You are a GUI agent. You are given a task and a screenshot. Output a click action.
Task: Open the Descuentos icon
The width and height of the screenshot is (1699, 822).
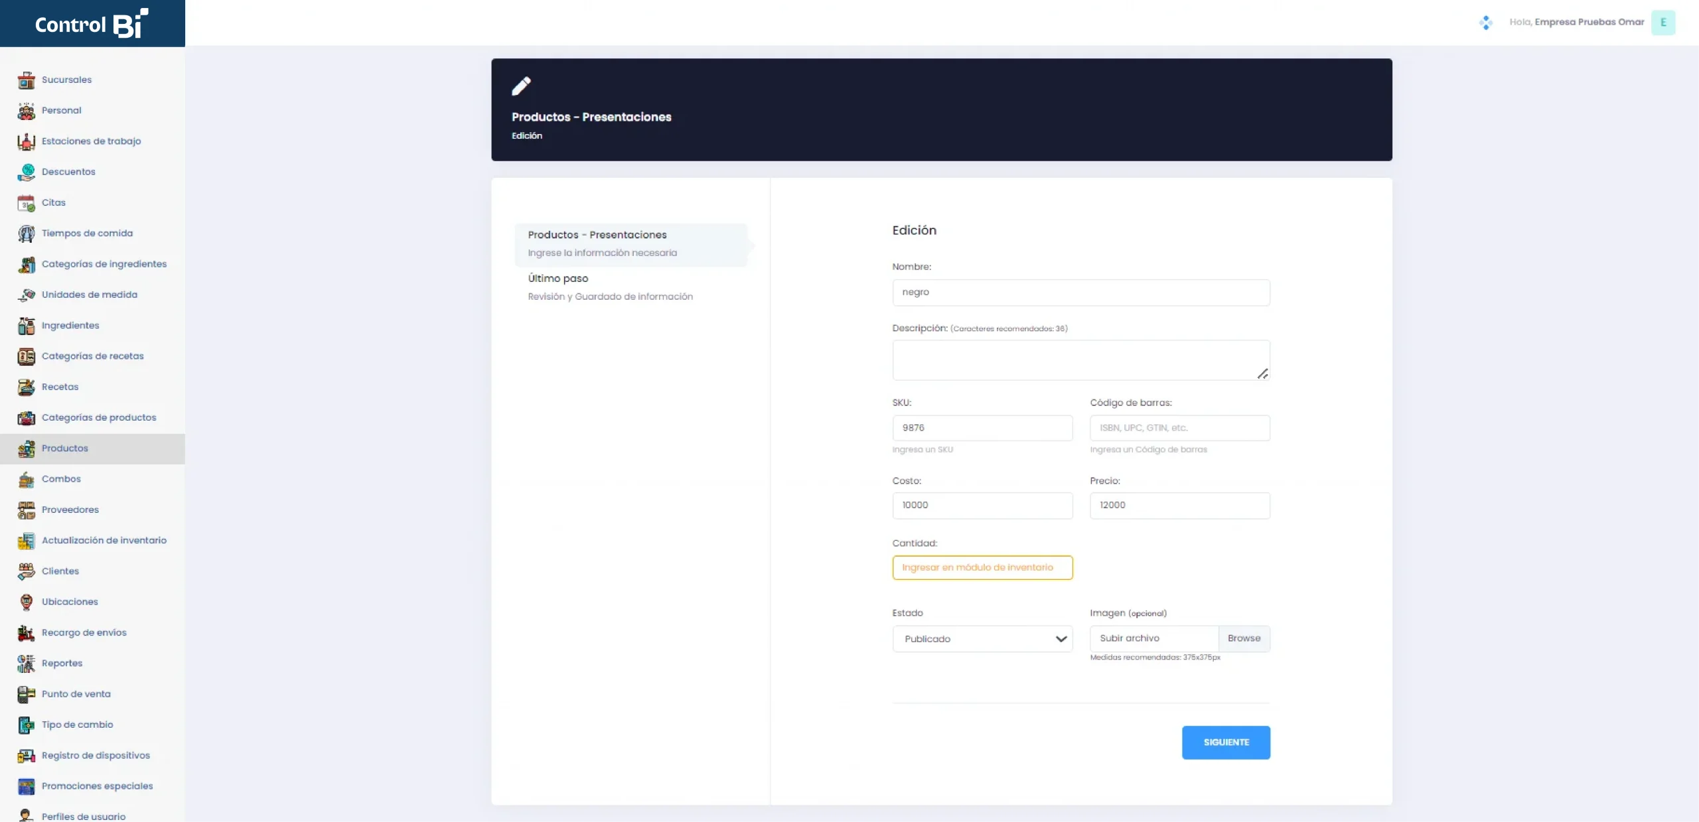tap(26, 172)
